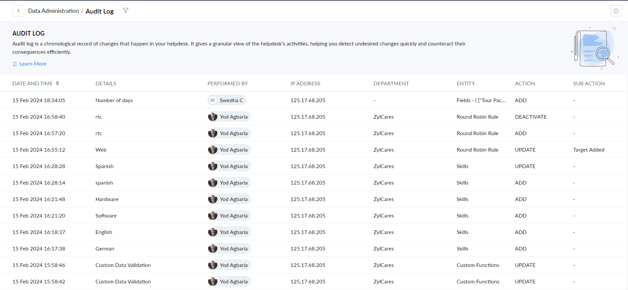This screenshot has width=628, height=290.
Task: Select Yod Agbaria on DEACTIVATE row
Action: click(x=233, y=117)
